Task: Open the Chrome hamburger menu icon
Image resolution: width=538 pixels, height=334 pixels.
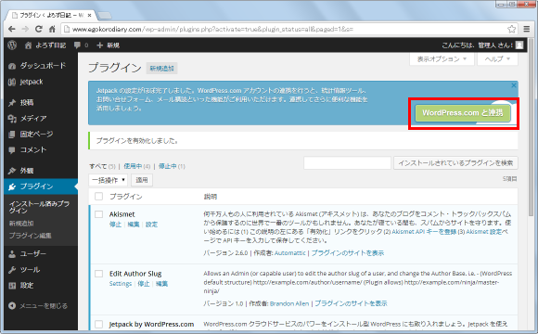Action: point(527,29)
